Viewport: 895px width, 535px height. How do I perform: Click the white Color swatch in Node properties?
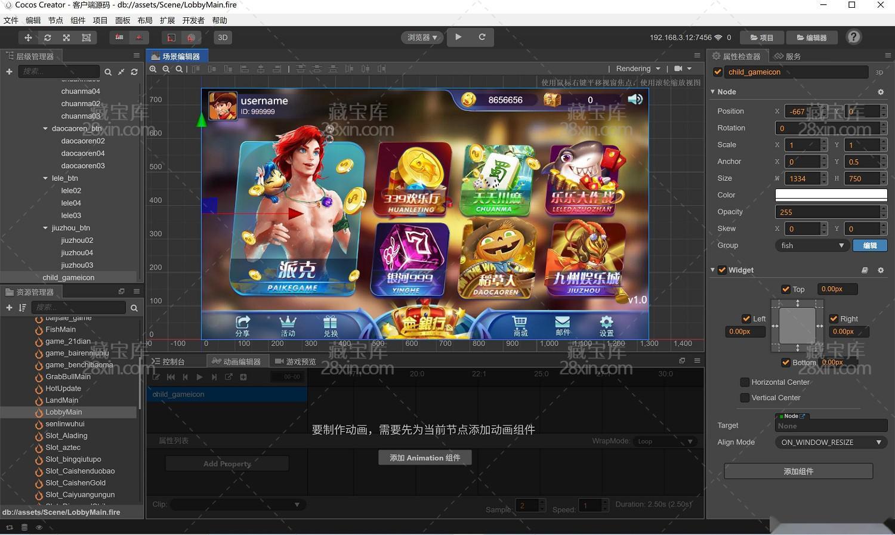click(x=831, y=194)
